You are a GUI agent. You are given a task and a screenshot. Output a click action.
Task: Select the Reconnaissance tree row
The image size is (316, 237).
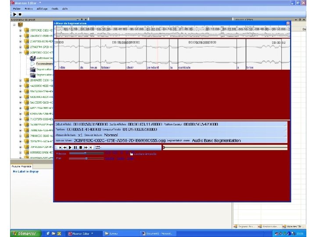[44, 64]
